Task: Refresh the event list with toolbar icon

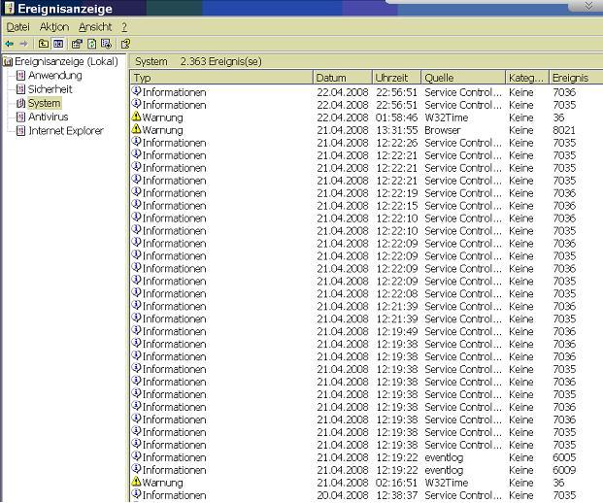Action: pos(91,44)
